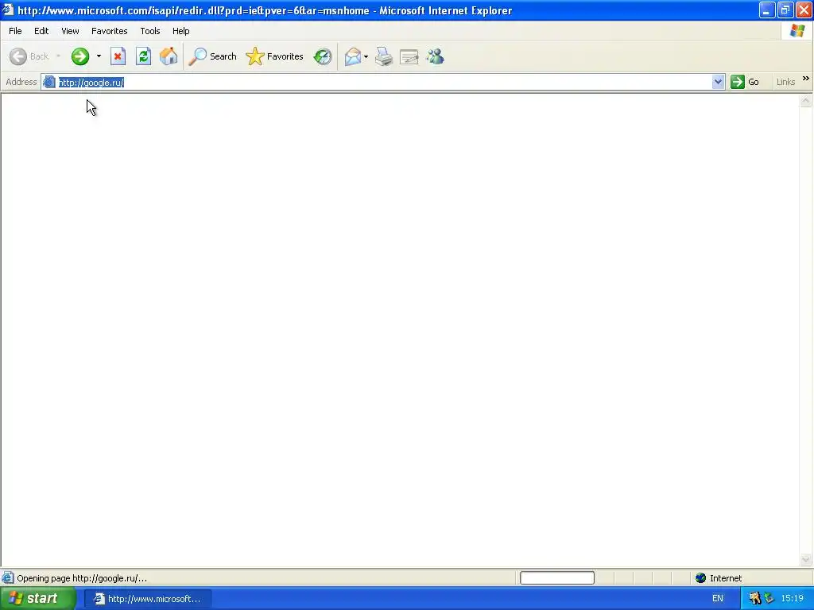Click the taskbar clock showing 15:19

pos(793,599)
